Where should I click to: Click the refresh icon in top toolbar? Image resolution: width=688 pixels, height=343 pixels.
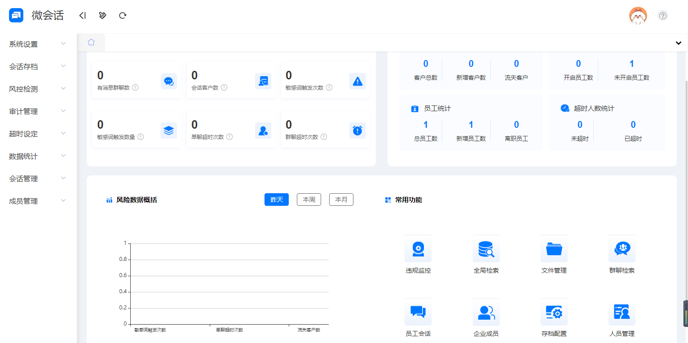click(123, 16)
